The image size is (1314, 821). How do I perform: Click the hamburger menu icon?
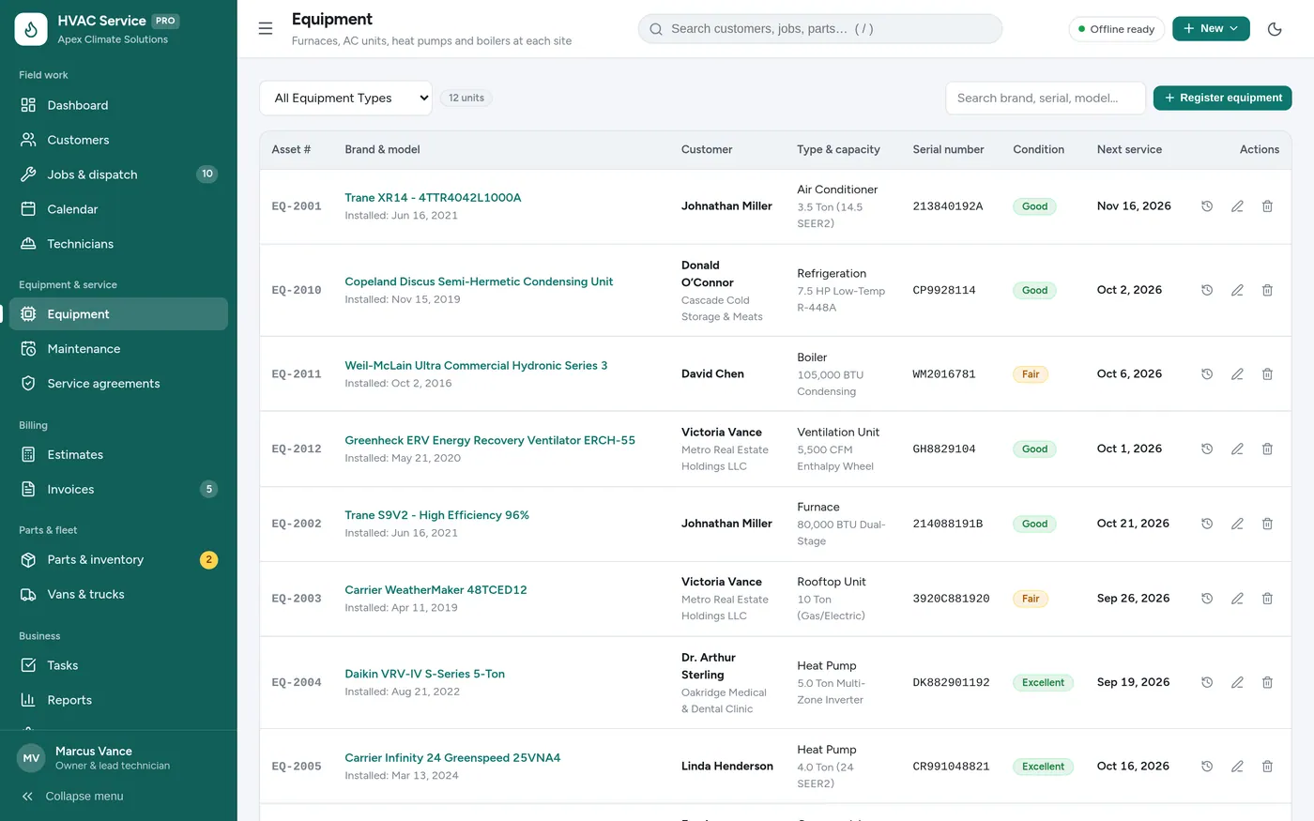click(266, 29)
